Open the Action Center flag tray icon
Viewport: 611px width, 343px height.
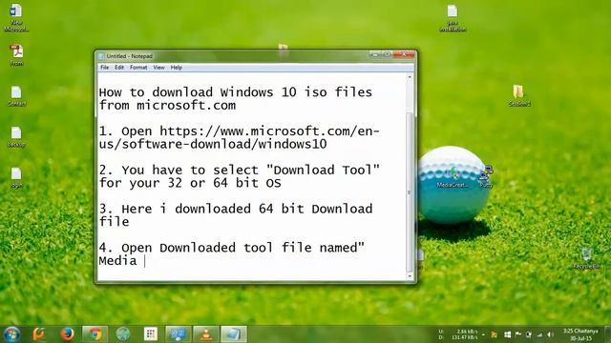518,334
